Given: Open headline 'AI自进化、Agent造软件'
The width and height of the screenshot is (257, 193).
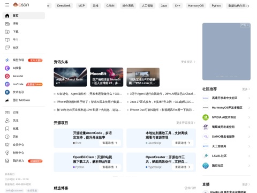Looking at the screenshot, I should click(89, 94).
